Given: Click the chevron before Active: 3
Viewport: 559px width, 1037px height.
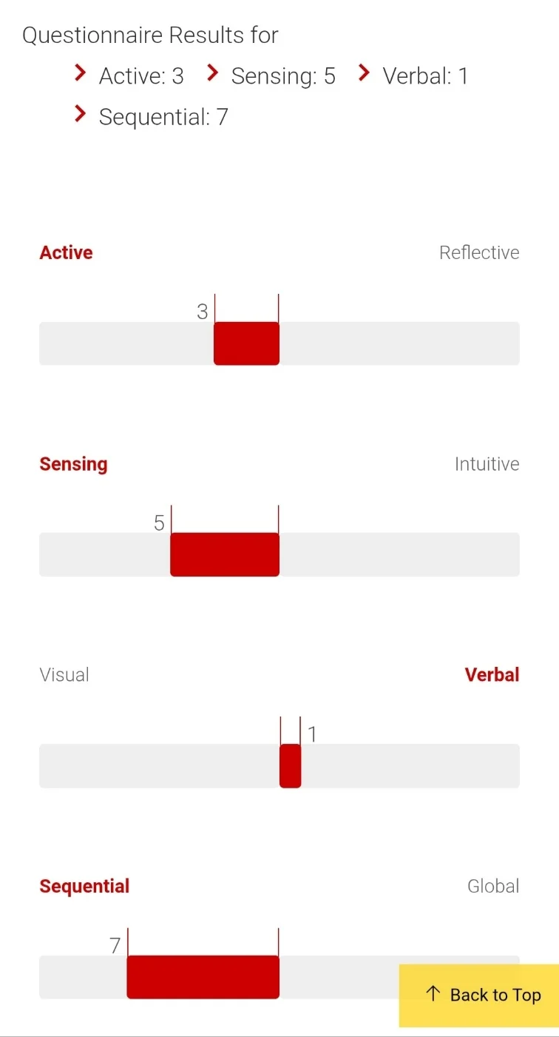Looking at the screenshot, I should tap(81, 73).
